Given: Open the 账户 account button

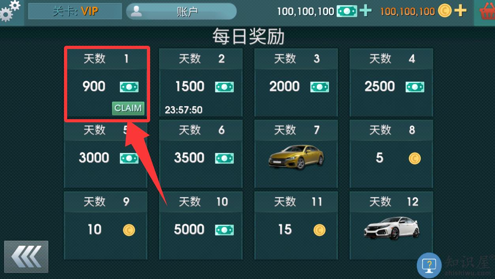Looking at the screenshot, I should [x=181, y=11].
